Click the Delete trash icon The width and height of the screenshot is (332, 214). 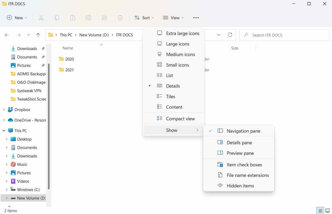tap(120, 18)
